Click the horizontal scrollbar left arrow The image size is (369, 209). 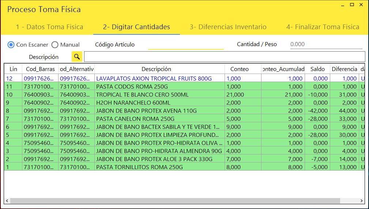pyautogui.click(x=7, y=201)
